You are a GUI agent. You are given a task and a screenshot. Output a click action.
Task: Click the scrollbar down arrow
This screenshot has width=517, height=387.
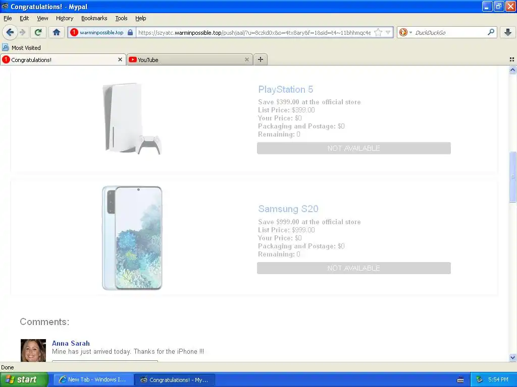pos(512,358)
